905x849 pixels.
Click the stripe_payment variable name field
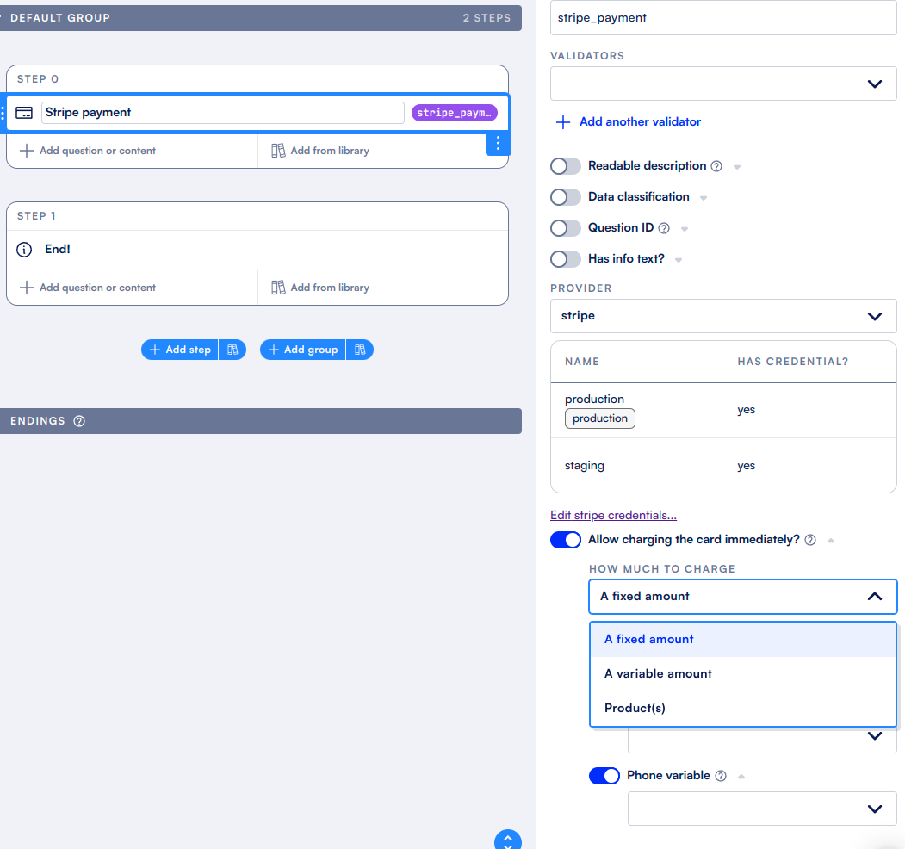[x=723, y=17]
